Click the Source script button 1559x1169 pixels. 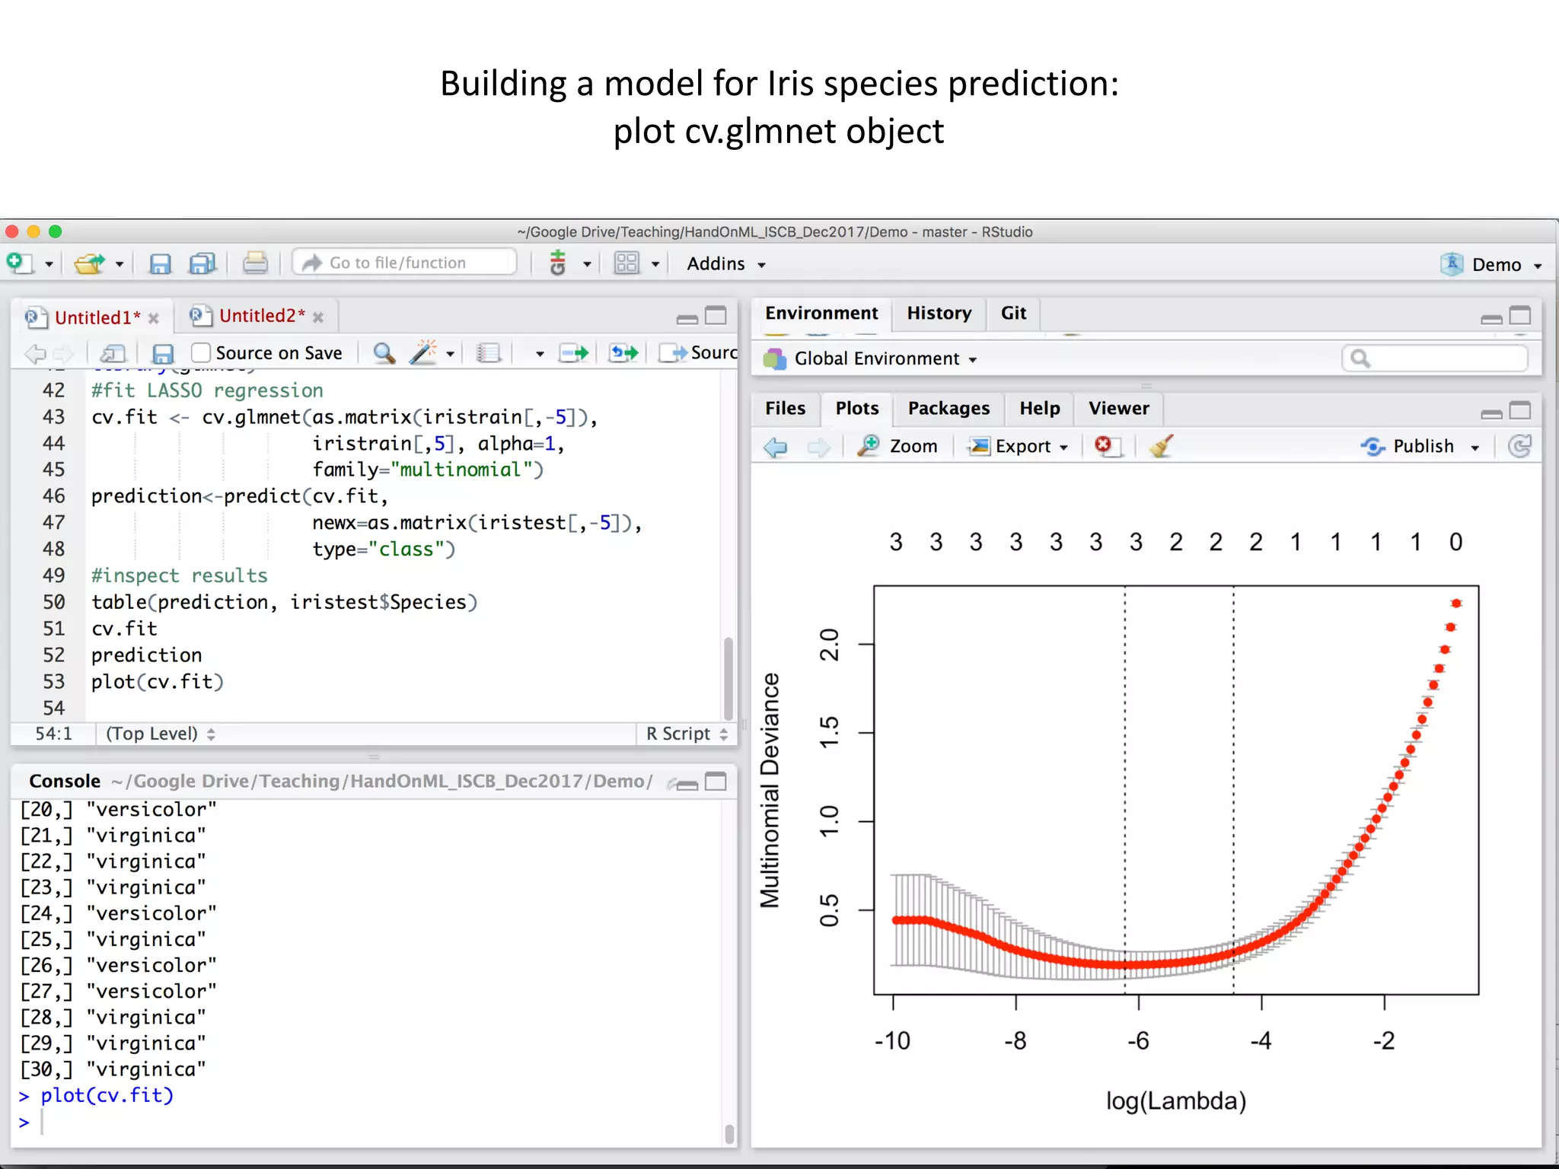699,352
